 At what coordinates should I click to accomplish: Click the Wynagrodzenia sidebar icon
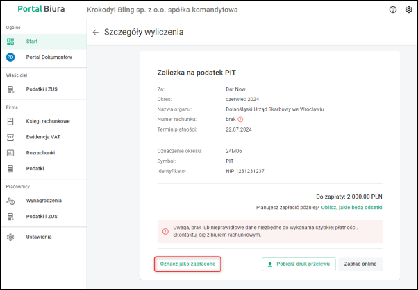(10, 201)
